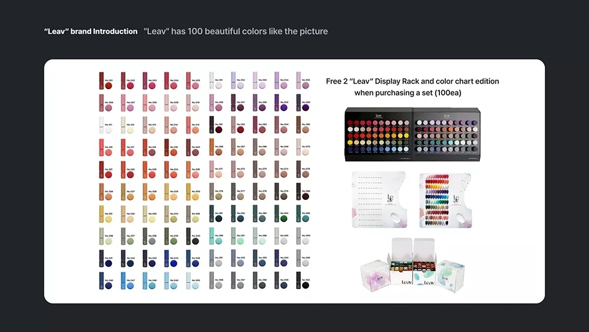Choose the No.030 golden yellow swatch
The image size is (589, 332).
(x=196, y=196)
